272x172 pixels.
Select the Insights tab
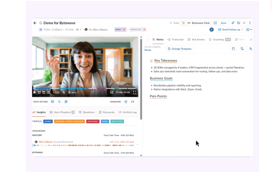coord(39,112)
